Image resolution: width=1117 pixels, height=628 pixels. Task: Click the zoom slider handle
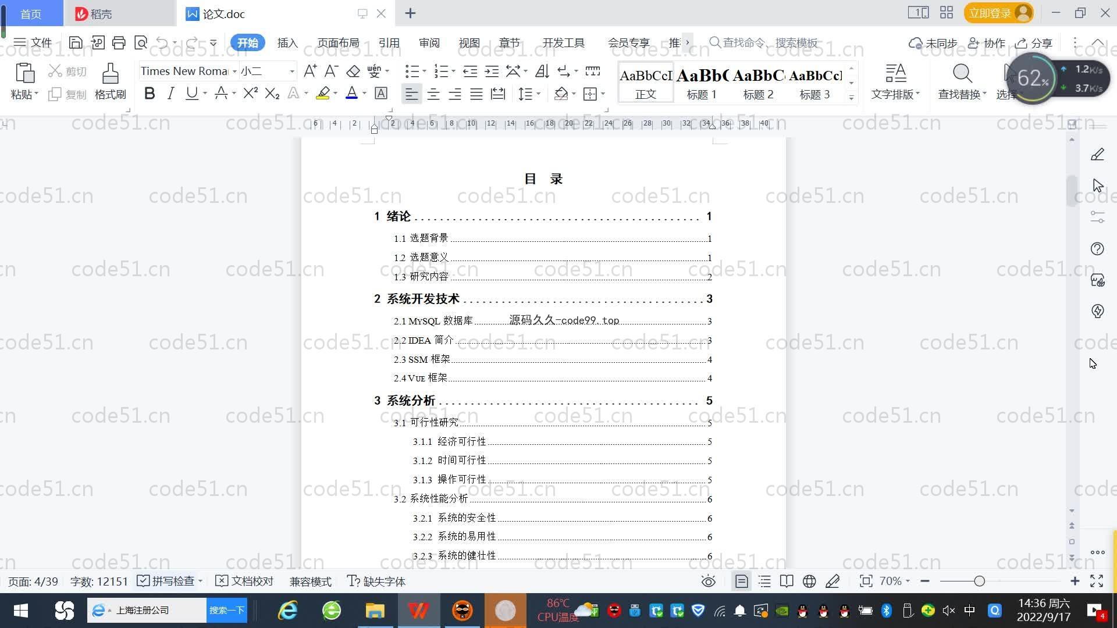pyautogui.click(x=979, y=581)
